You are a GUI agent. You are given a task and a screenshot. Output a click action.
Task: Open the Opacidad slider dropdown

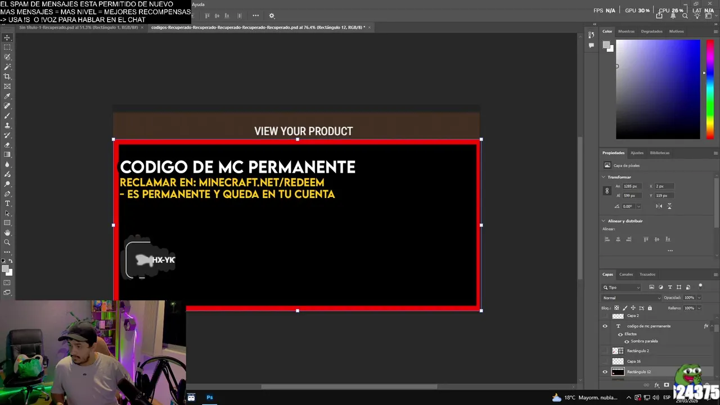[x=699, y=298]
